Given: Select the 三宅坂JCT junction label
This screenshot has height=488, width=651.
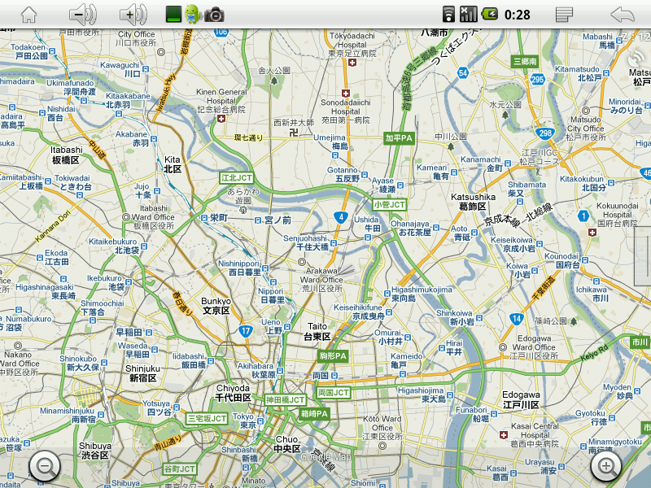Looking at the screenshot, I should tap(207, 418).
